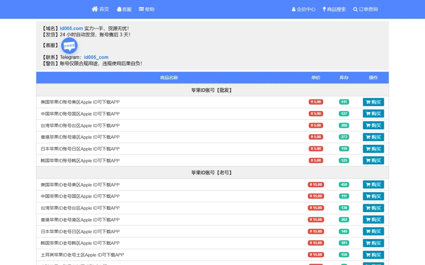Click the round online customer service icon
Image resolution: width=425 pixels, height=265 pixels.
[69, 46]
